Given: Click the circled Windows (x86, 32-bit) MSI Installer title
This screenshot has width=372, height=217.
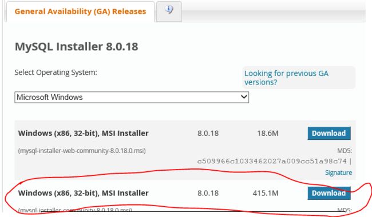Looking at the screenshot, I should (x=84, y=193).
